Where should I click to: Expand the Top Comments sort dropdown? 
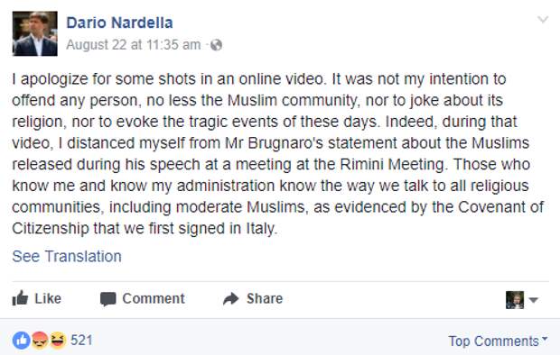[x=498, y=341]
